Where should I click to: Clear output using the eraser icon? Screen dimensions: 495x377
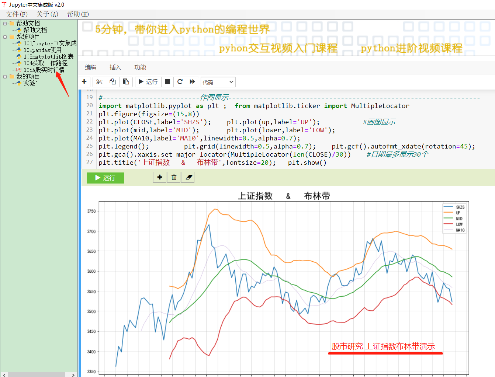pos(188,177)
